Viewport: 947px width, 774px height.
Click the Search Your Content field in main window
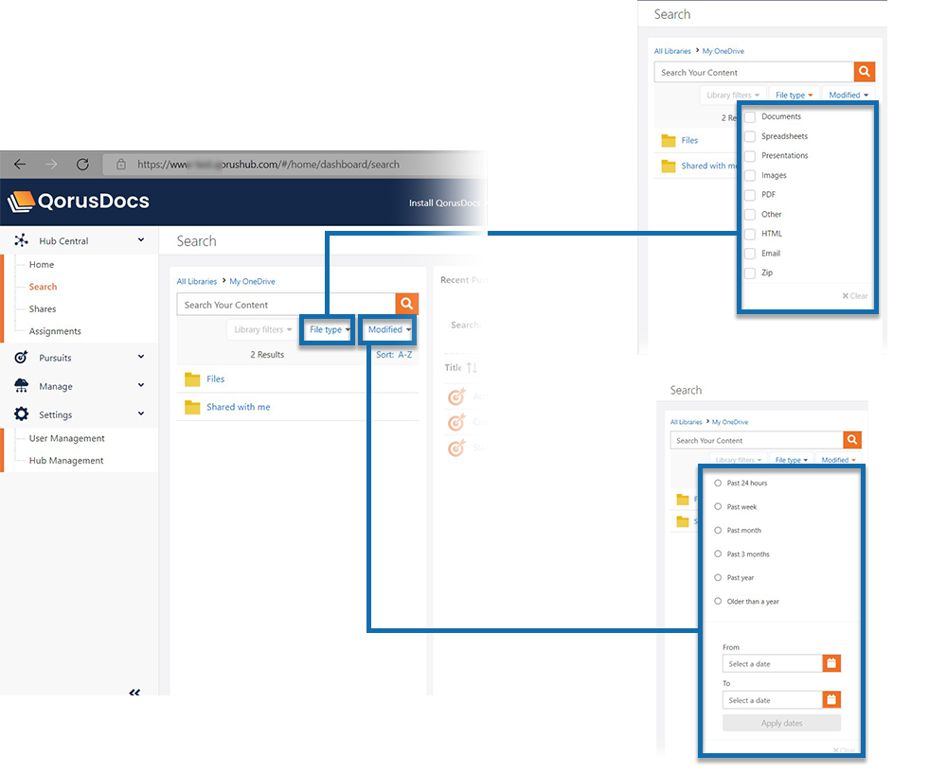point(286,304)
